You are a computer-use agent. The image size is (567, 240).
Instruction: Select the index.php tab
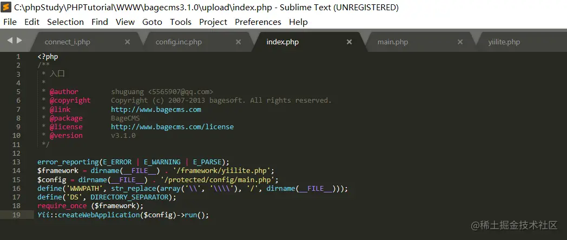[x=282, y=42]
